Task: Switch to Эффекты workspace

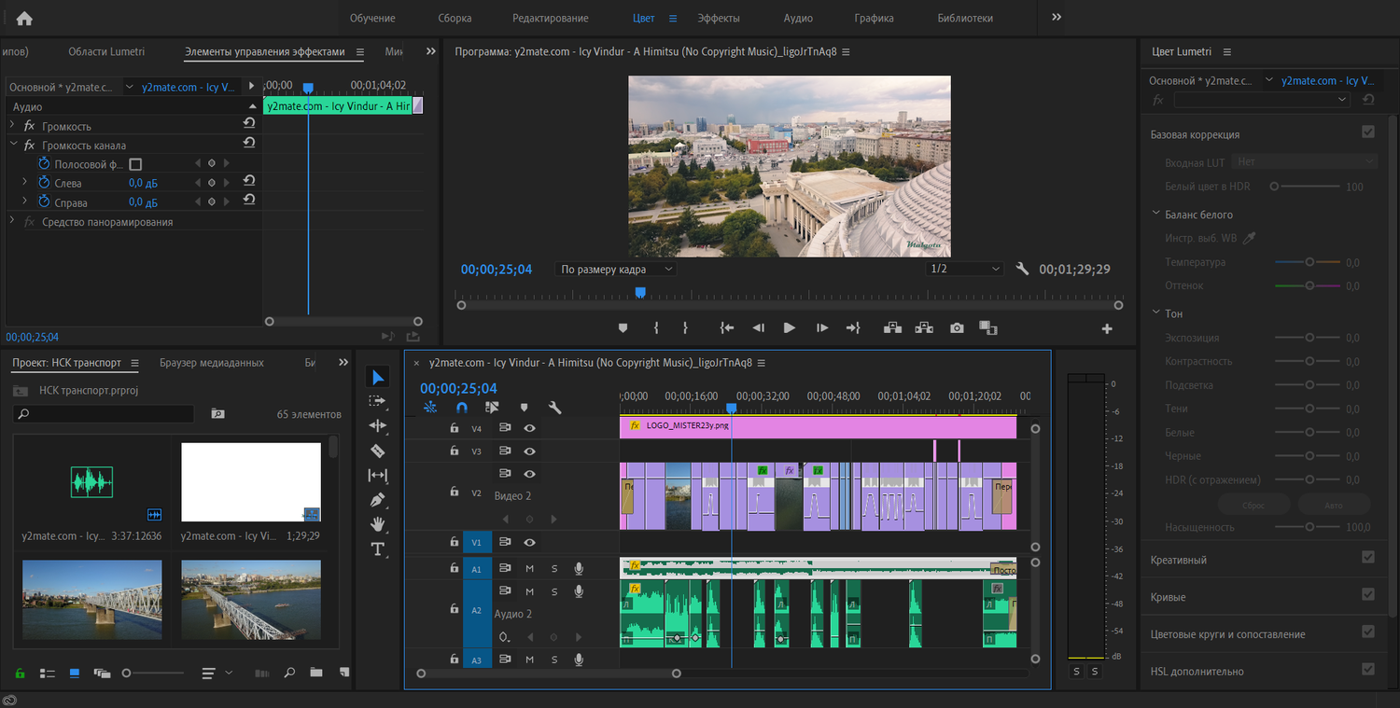Action: point(719,18)
